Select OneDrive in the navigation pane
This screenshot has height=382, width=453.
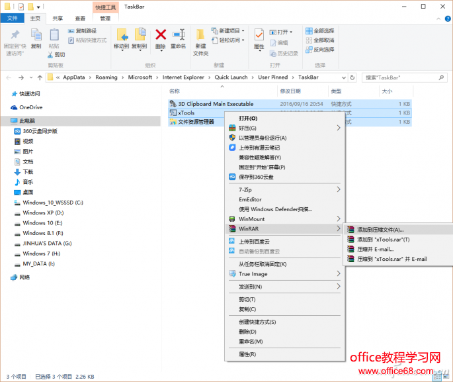(x=26, y=107)
